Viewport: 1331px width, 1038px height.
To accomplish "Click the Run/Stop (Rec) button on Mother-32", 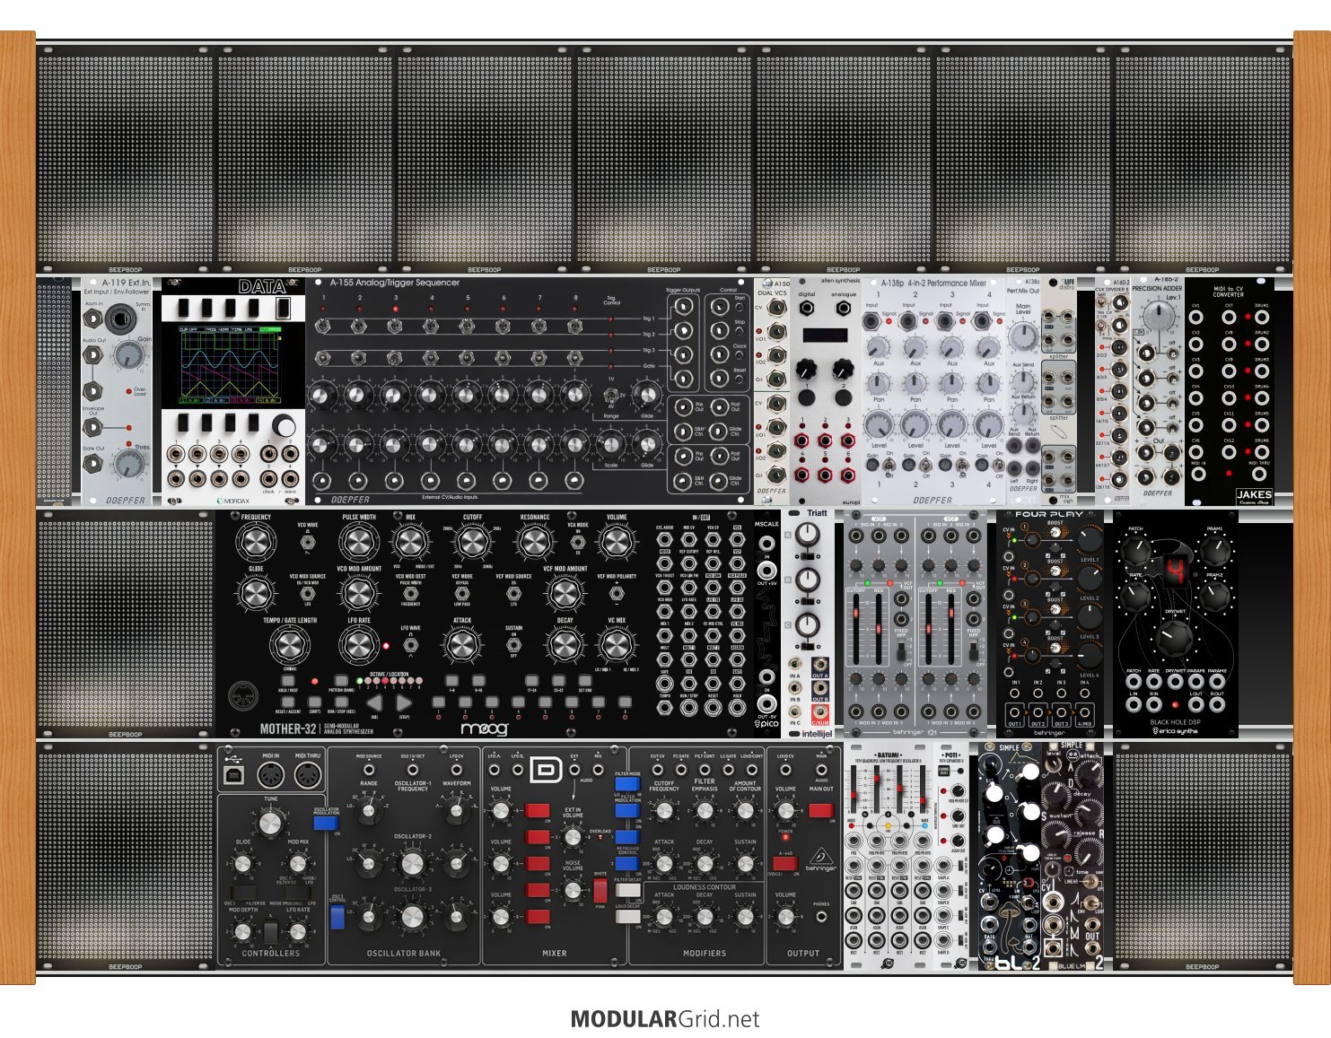I will pos(341,702).
